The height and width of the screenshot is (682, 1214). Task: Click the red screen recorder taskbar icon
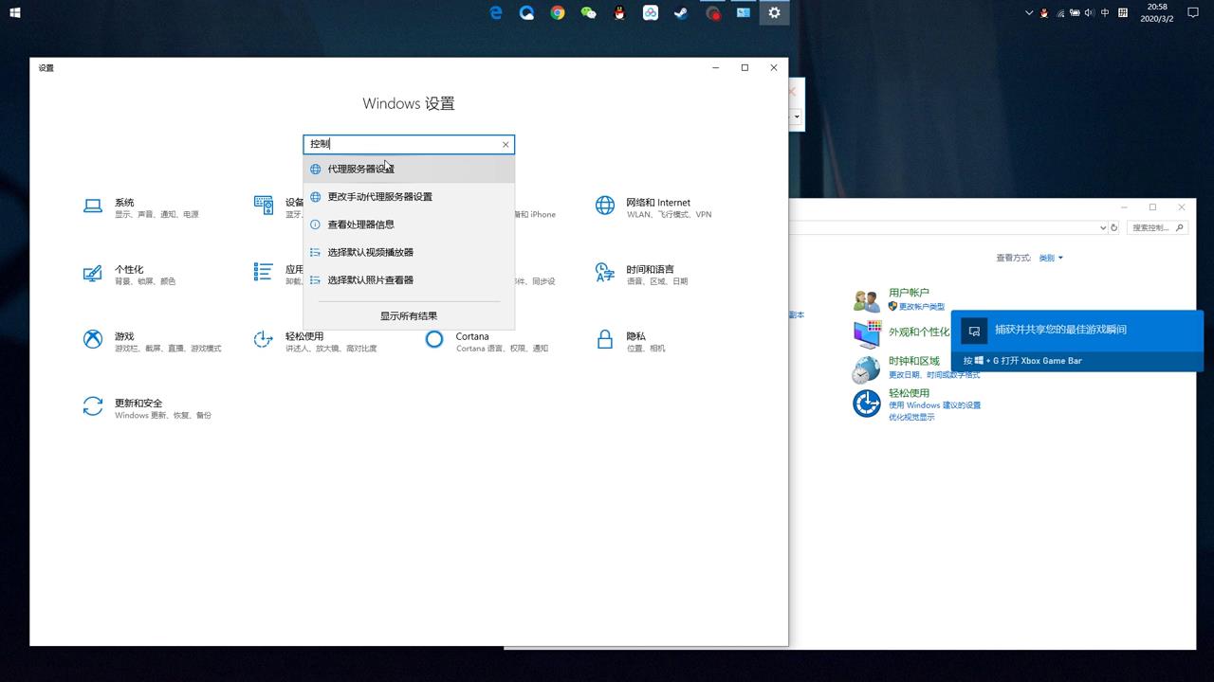(x=712, y=13)
